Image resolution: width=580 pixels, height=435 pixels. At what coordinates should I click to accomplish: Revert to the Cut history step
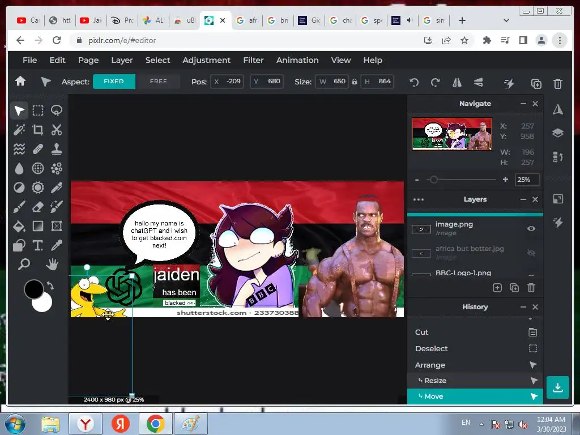[475, 332]
